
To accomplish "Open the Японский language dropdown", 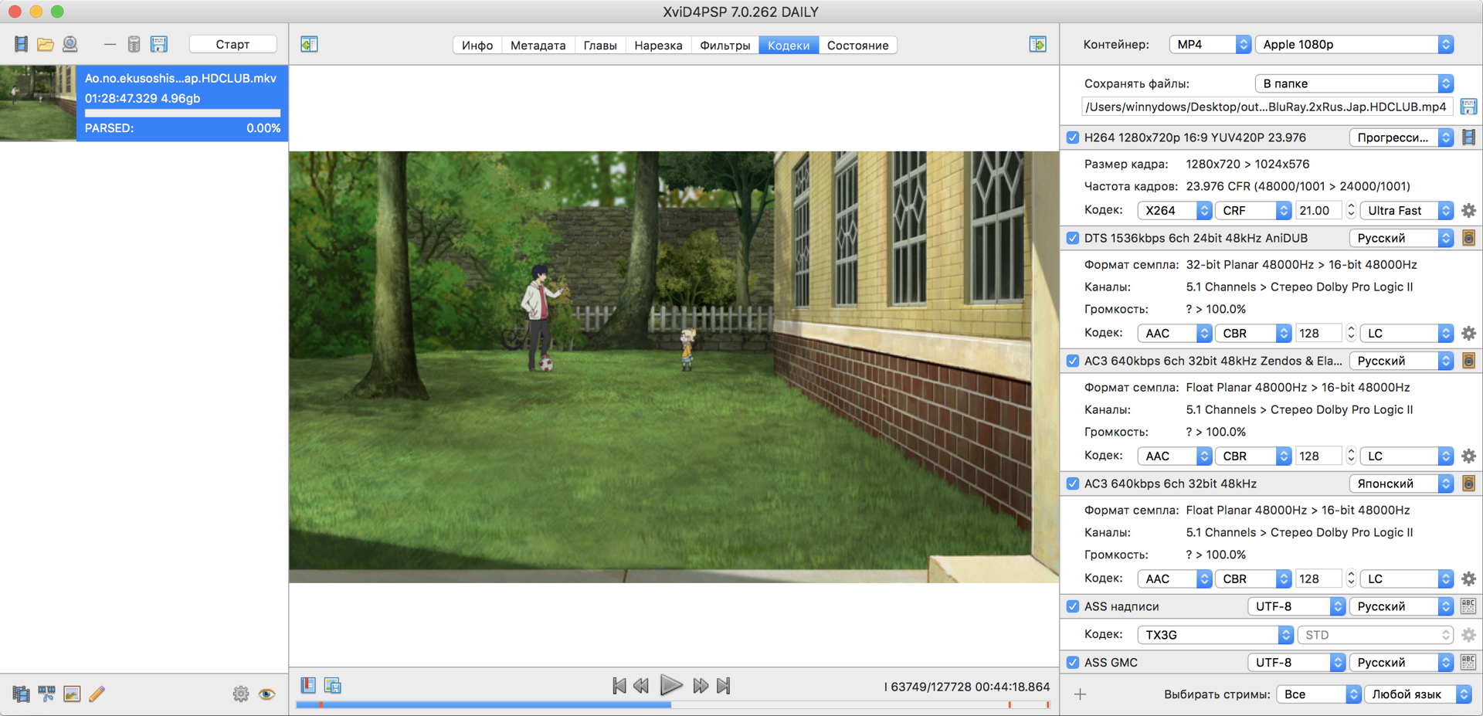I will (x=1401, y=484).
